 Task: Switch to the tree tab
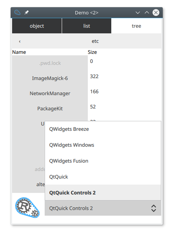point(136,26)
